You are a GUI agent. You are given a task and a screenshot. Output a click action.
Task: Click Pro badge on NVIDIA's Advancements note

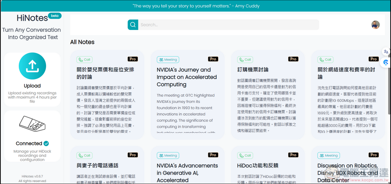pos(213,155)
